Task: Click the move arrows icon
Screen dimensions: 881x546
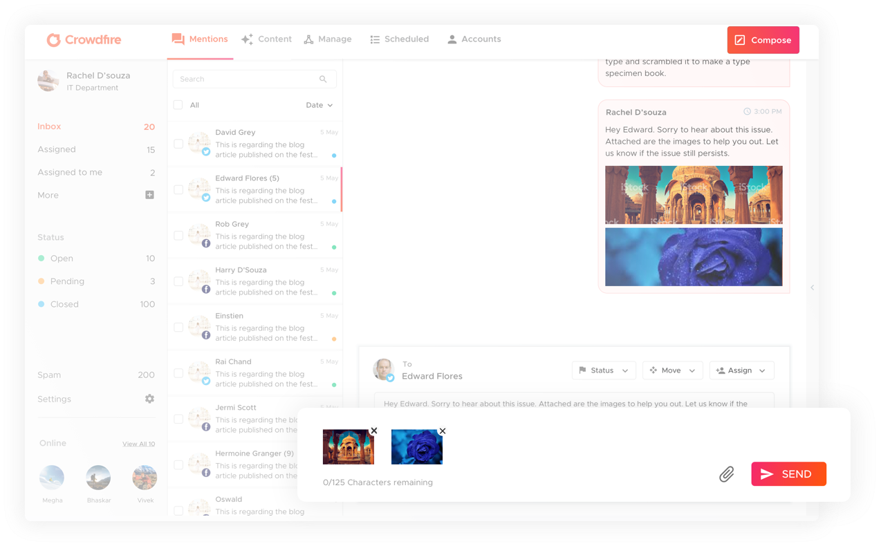Action: 653,370
